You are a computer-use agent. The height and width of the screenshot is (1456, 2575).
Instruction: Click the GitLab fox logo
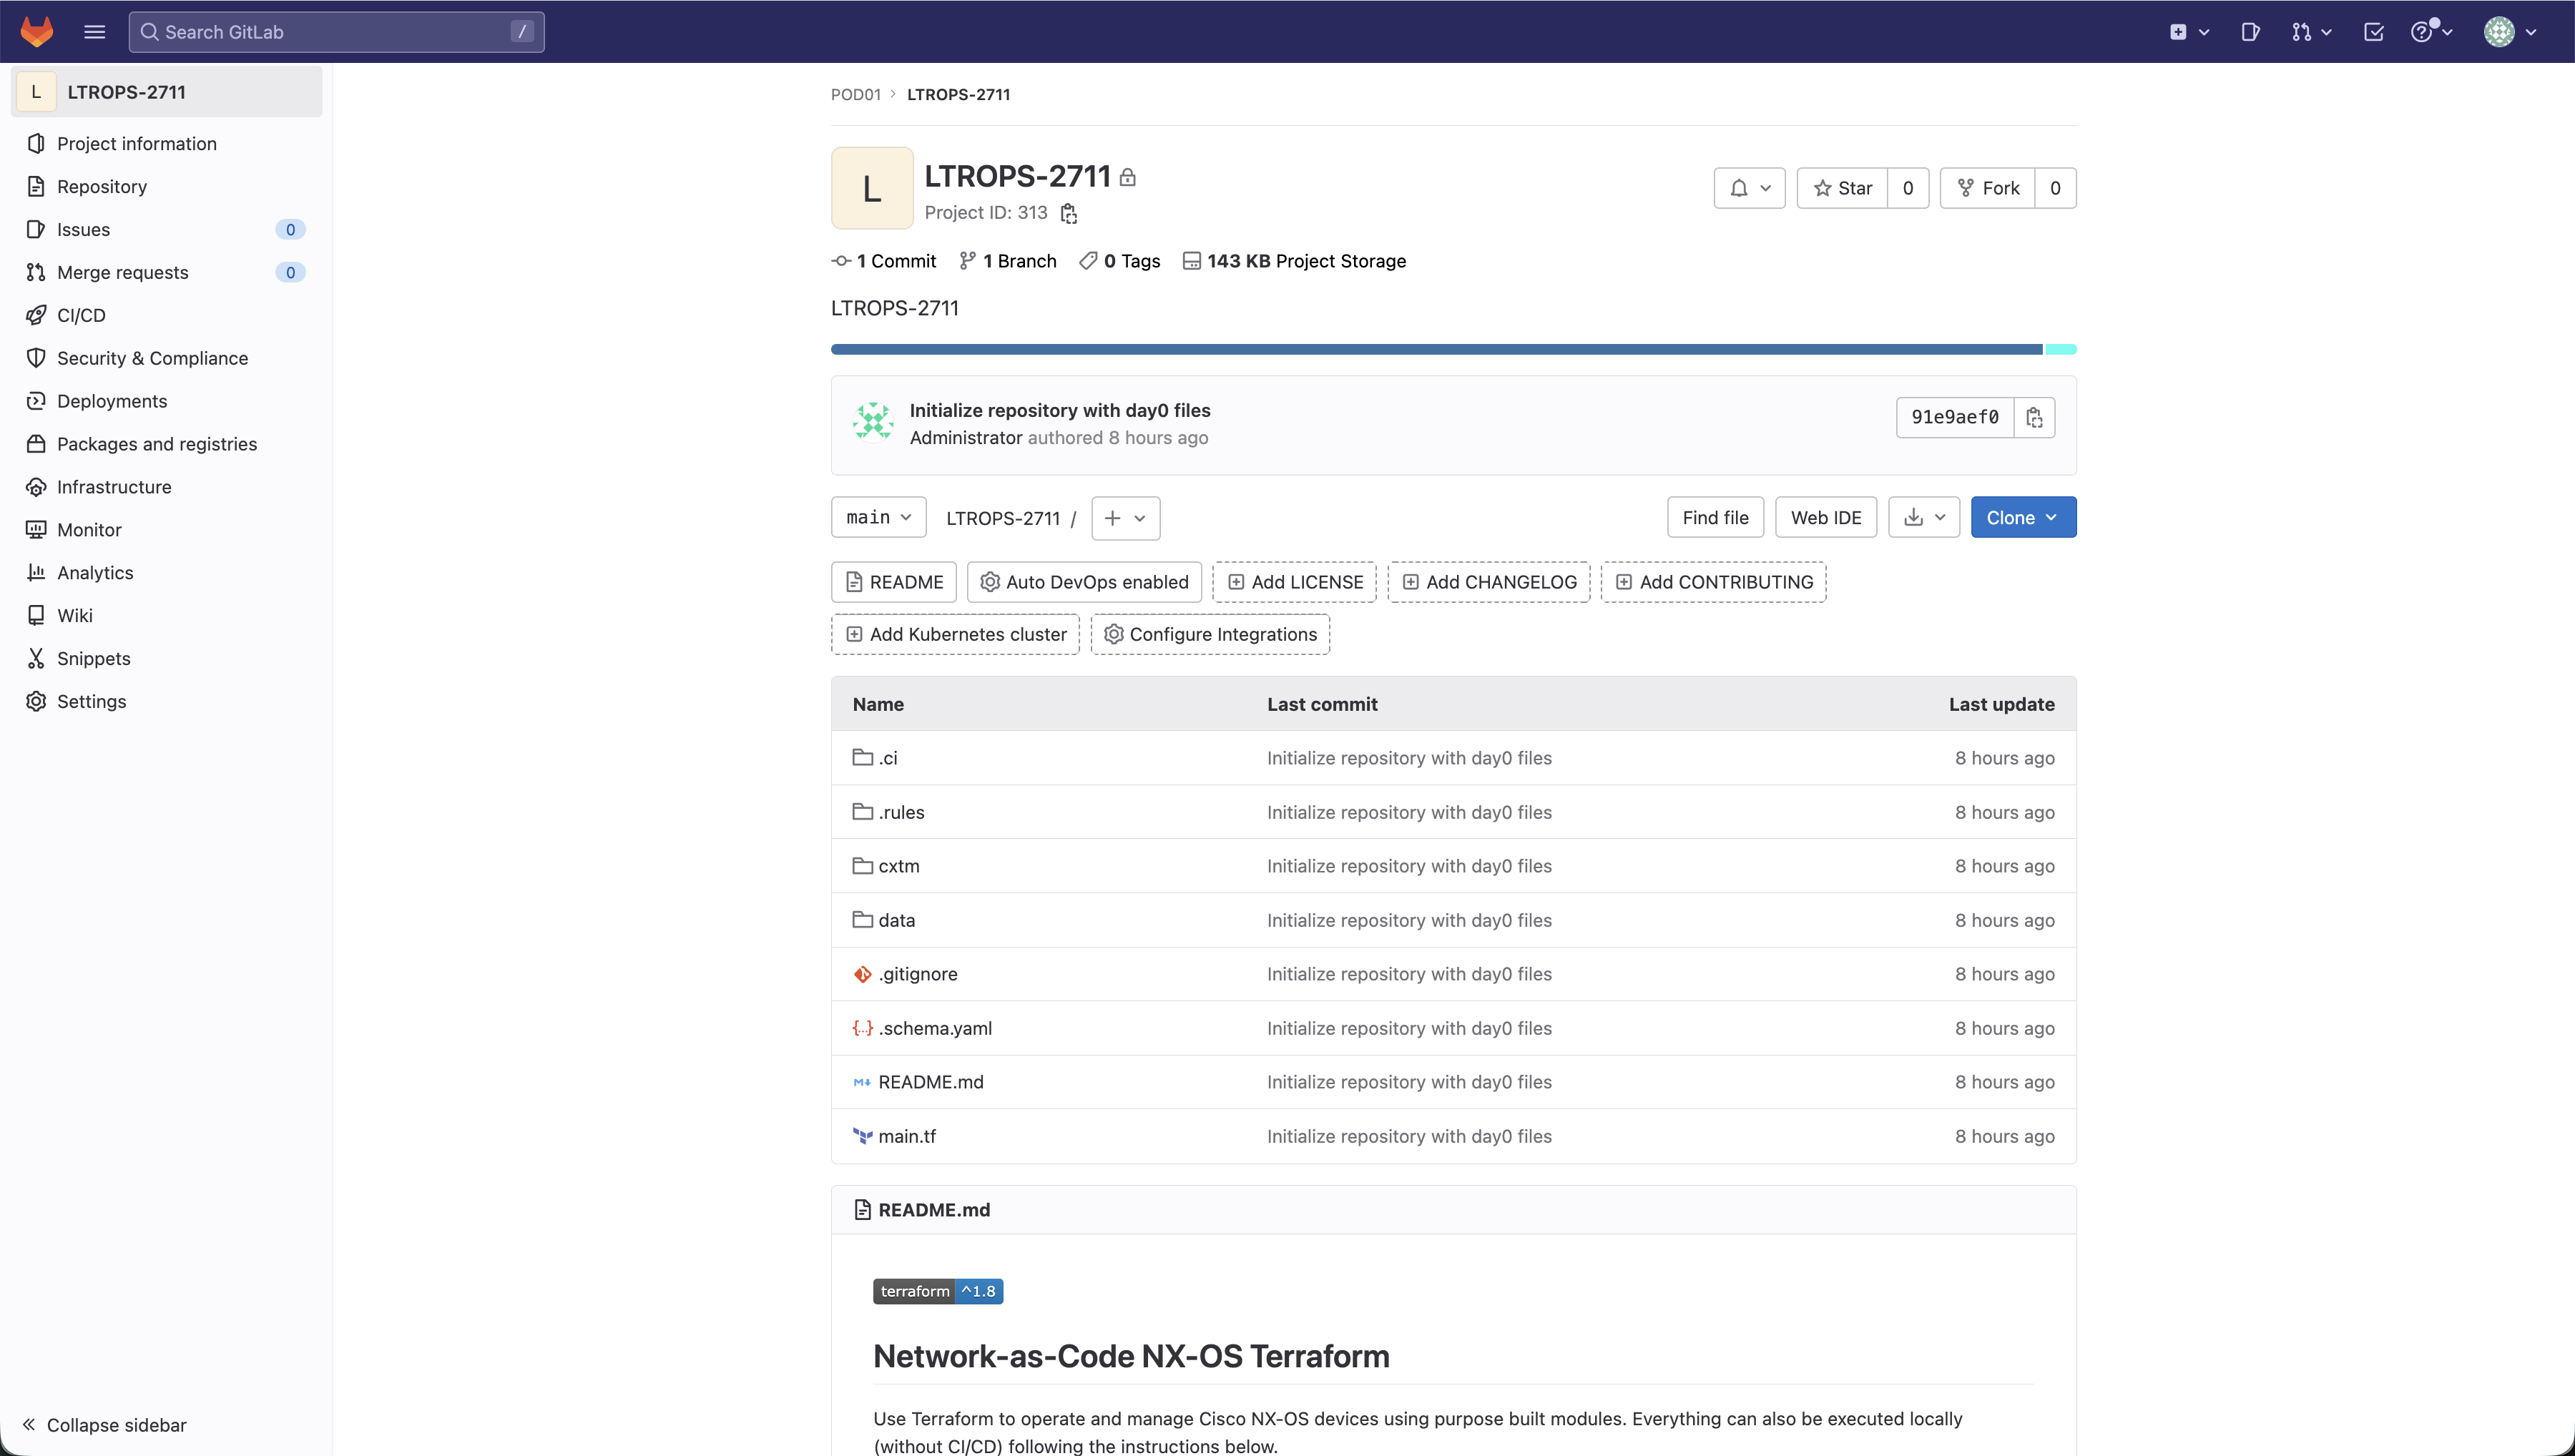point(37,31)
